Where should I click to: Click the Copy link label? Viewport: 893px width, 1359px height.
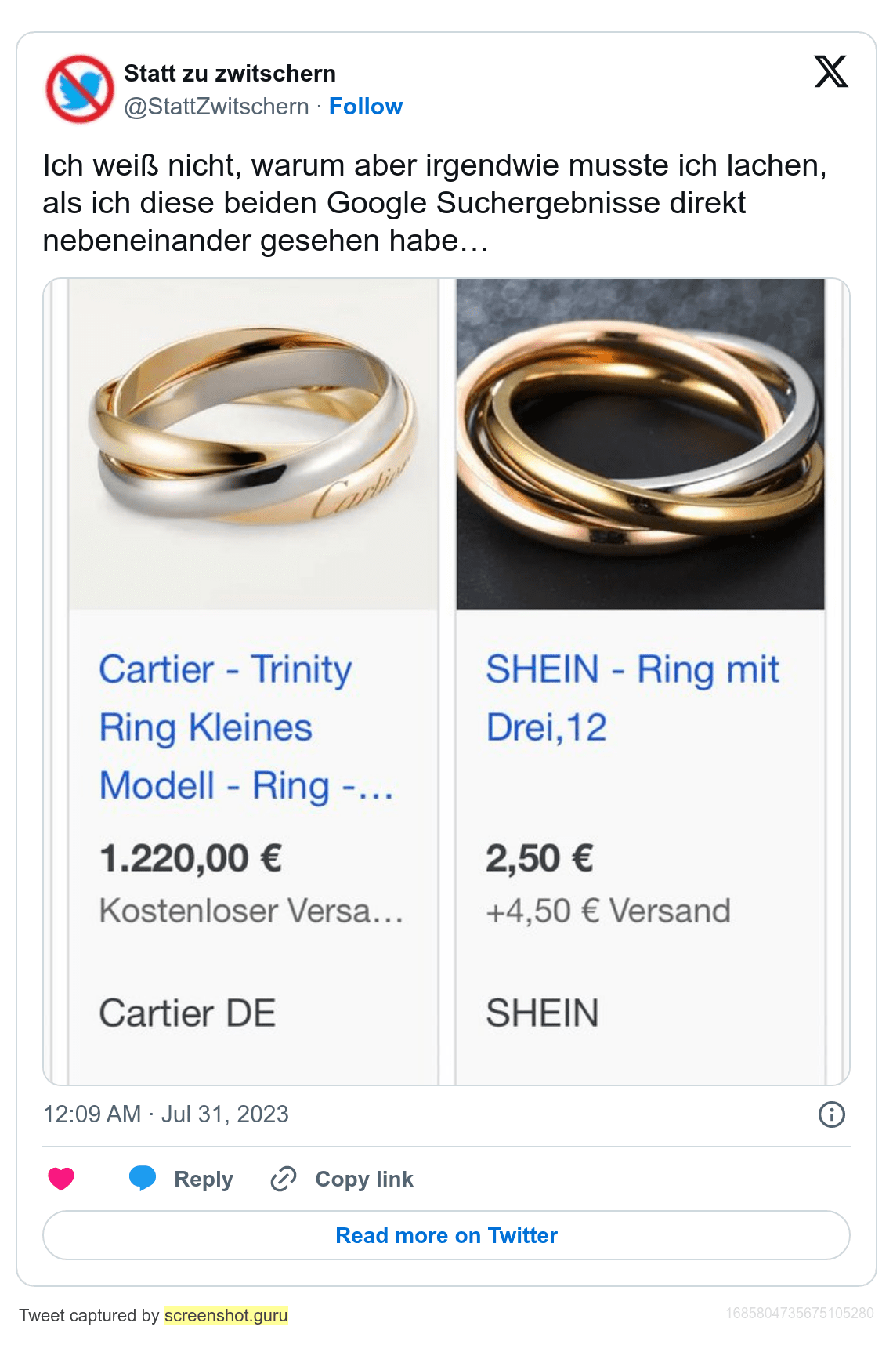pos(363,1180)
